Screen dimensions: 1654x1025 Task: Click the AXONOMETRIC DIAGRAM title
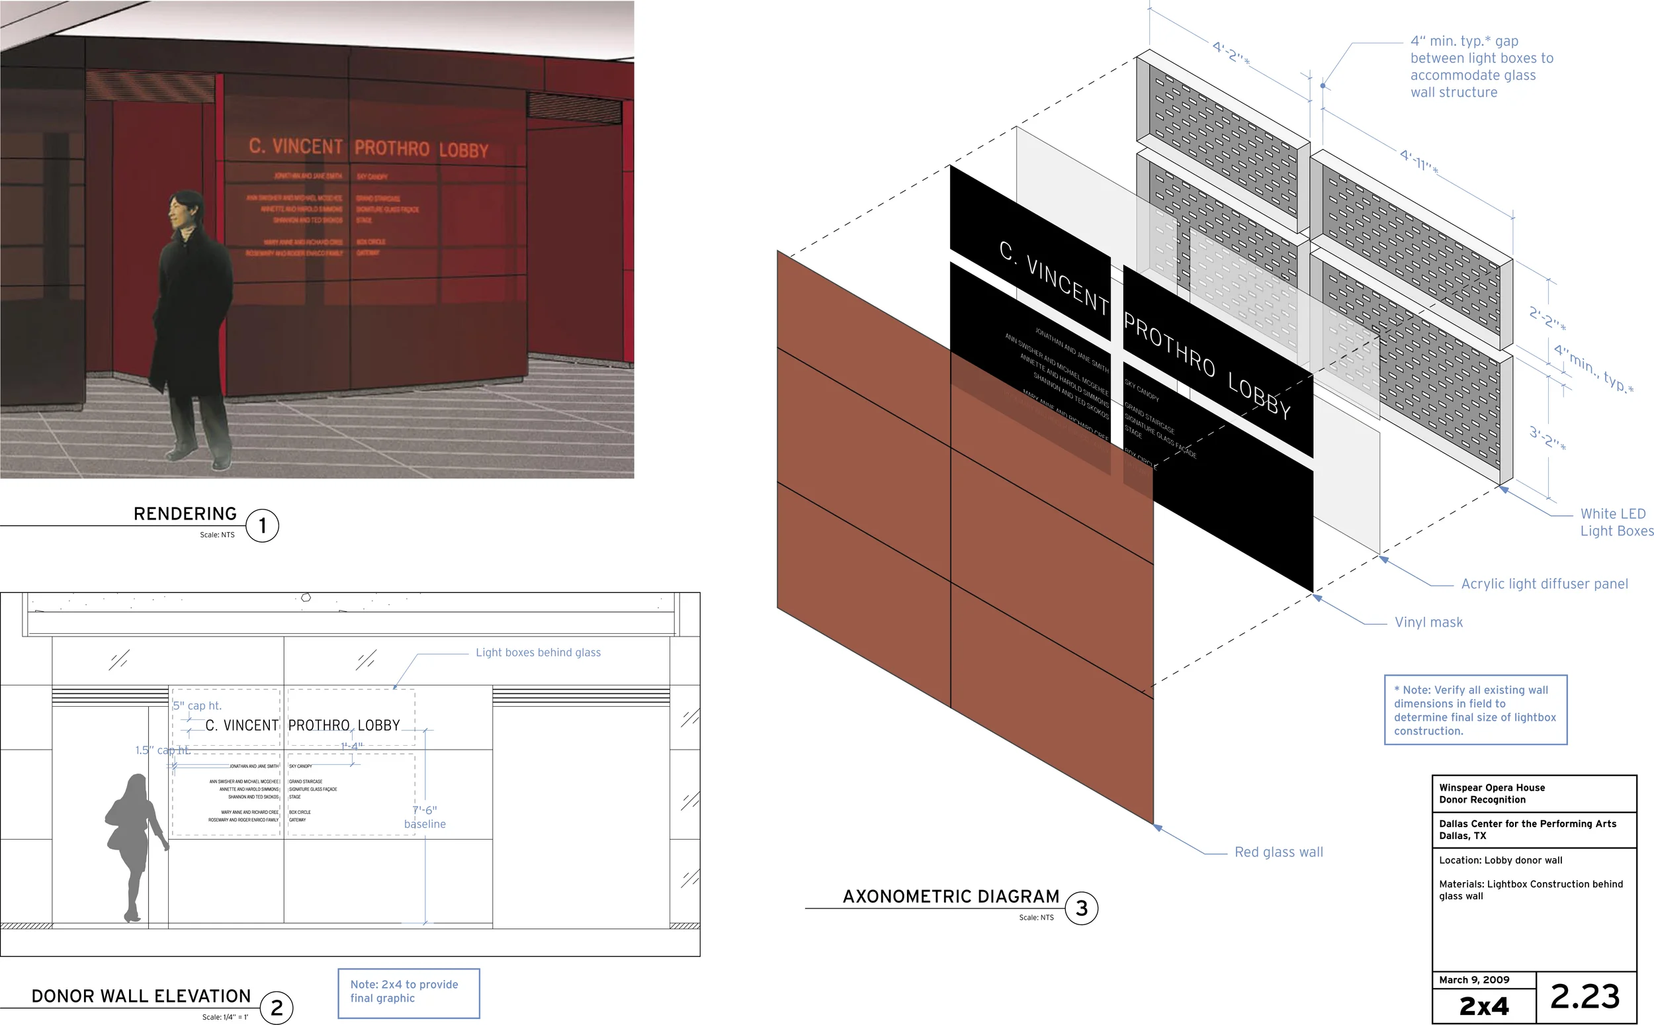951,896
